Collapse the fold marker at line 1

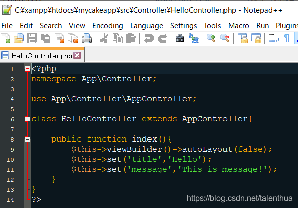[27, 68]
